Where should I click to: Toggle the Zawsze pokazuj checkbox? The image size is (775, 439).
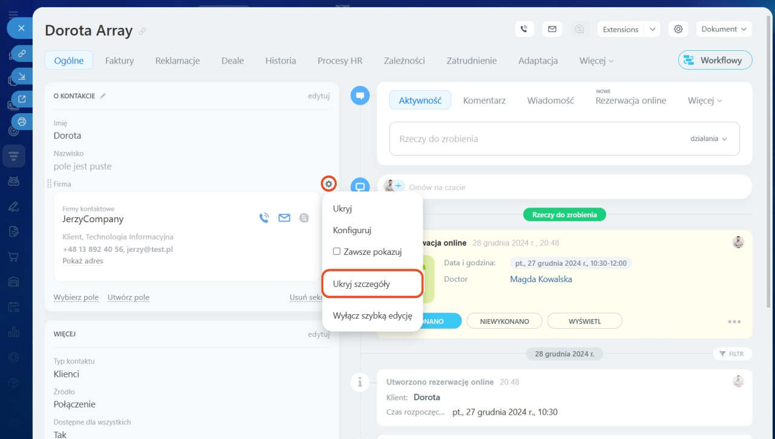coord(337,251)
